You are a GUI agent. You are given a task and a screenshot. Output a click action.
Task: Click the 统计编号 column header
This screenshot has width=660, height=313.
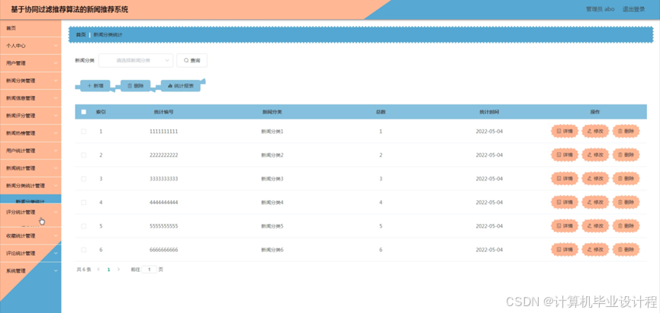(x=164, y=112)
